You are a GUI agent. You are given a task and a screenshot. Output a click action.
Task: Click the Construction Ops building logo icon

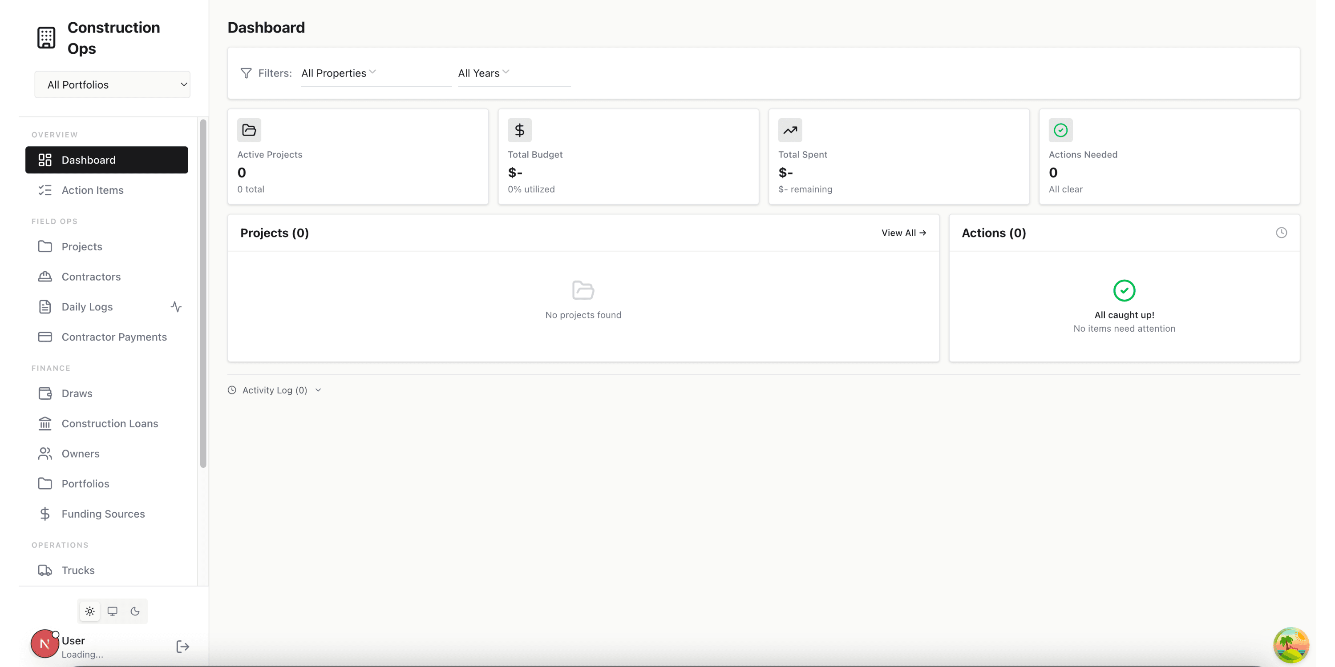pyautogui.click(x=46, y=38)
